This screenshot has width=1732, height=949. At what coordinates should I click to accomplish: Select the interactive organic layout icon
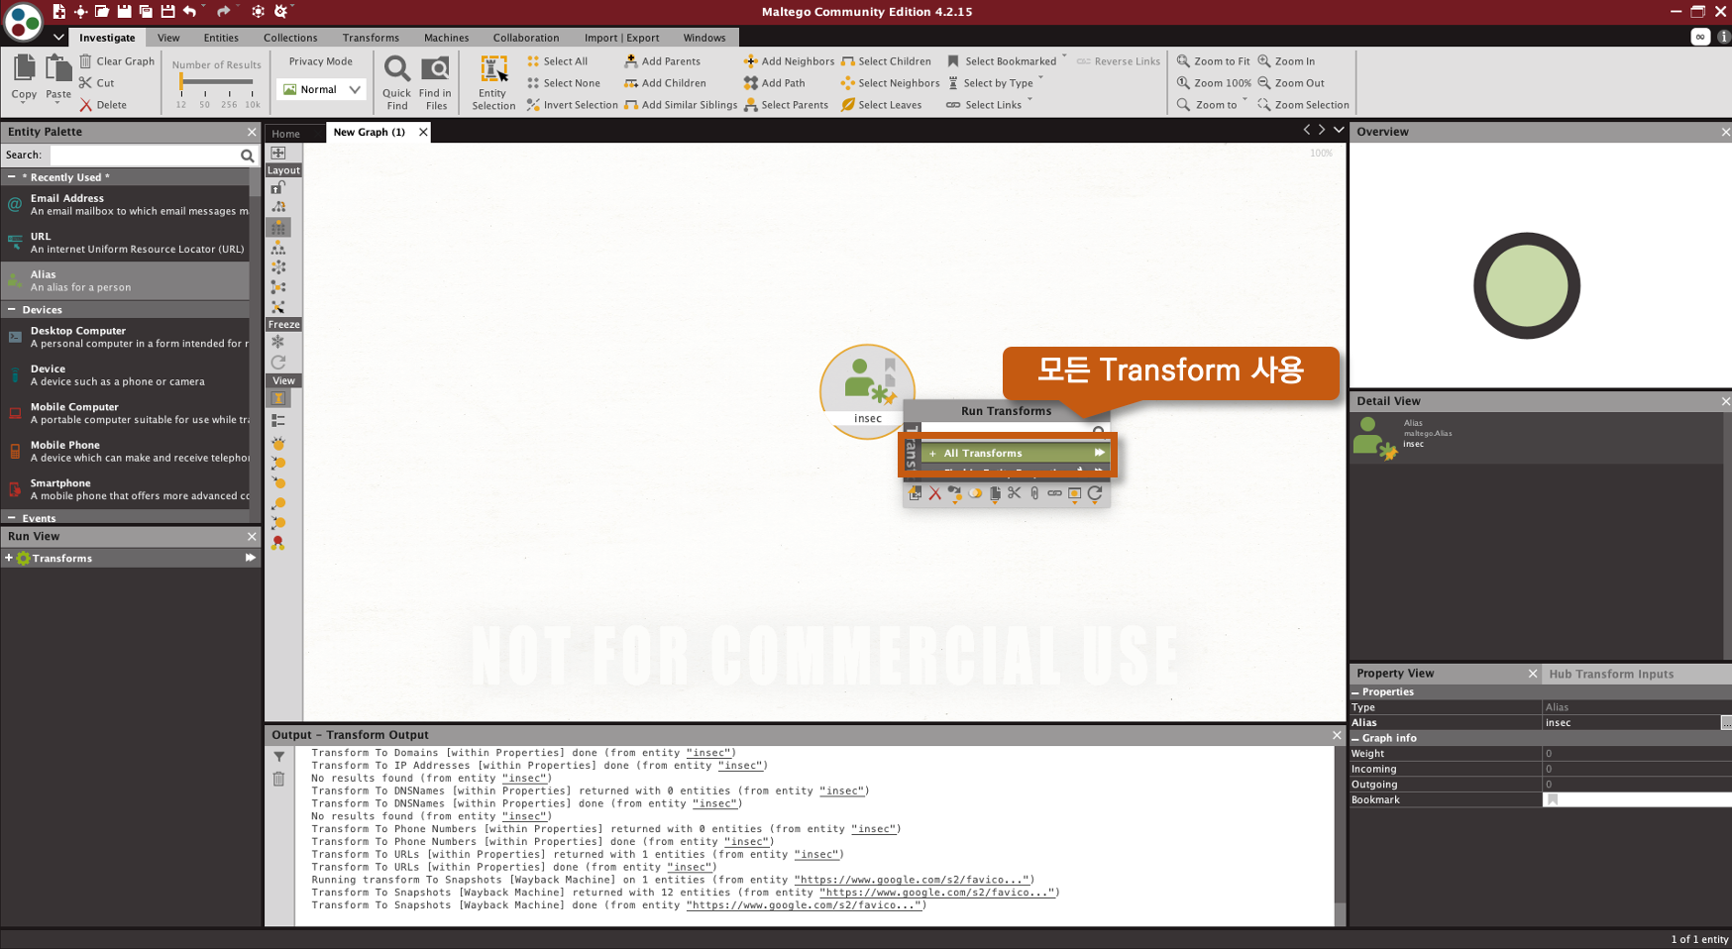[278, 307]
